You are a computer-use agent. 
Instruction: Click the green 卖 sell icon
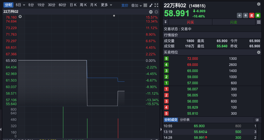click(258, 16)
